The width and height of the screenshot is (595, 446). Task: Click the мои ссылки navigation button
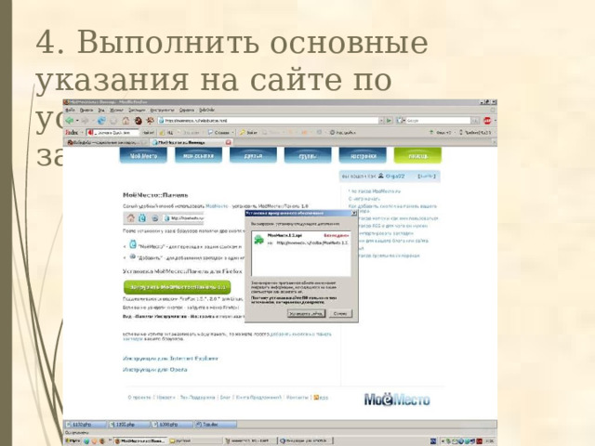198,155
